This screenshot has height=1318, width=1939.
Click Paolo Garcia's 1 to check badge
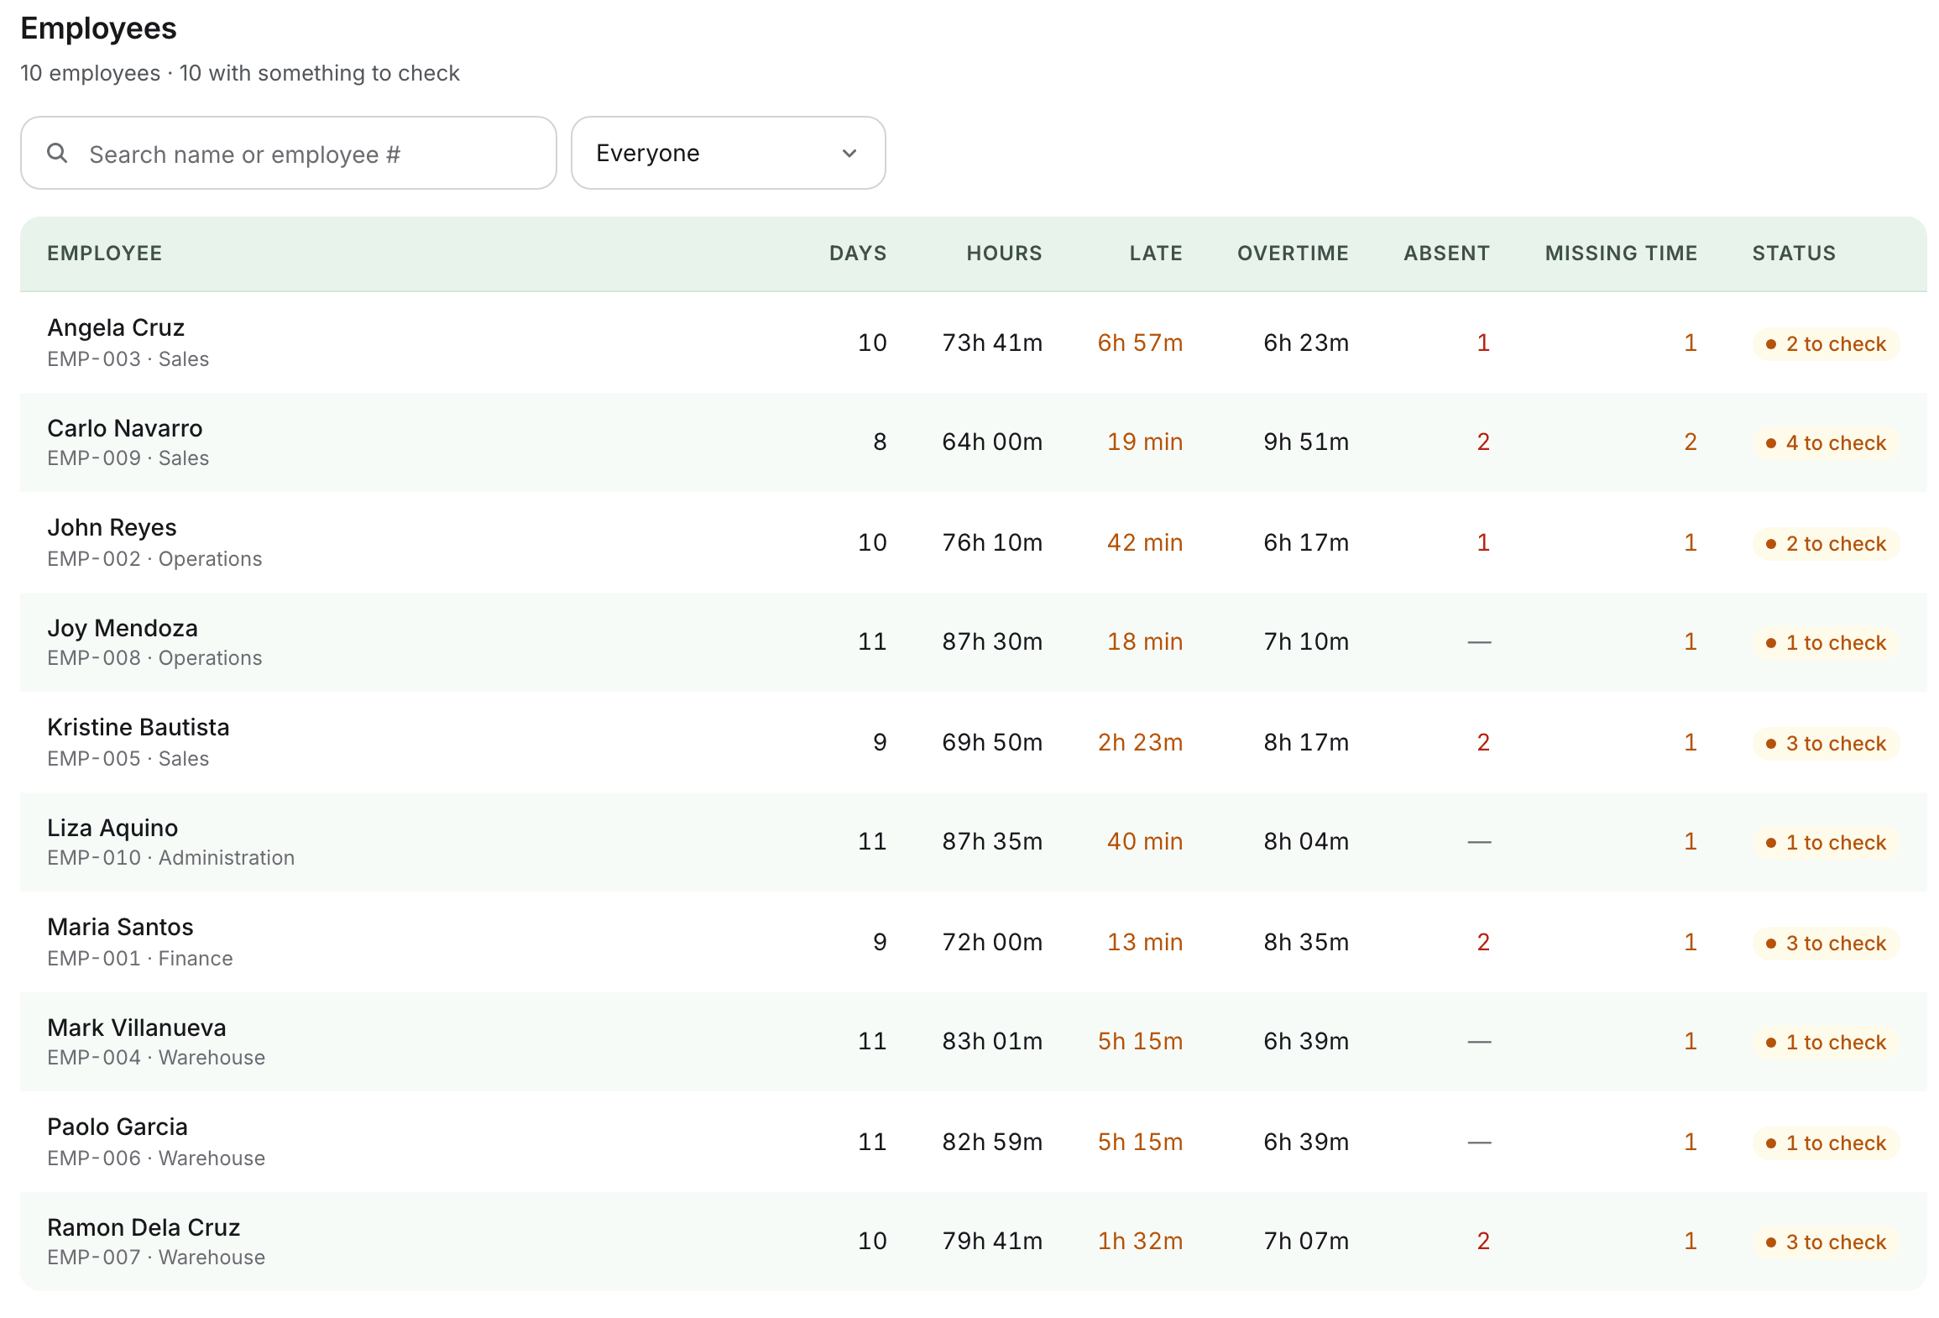click(1826, 1143)
